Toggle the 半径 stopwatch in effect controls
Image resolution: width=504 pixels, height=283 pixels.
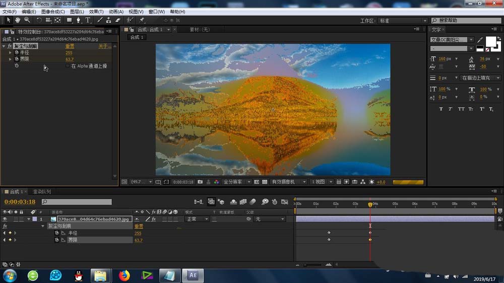[16, 52]
